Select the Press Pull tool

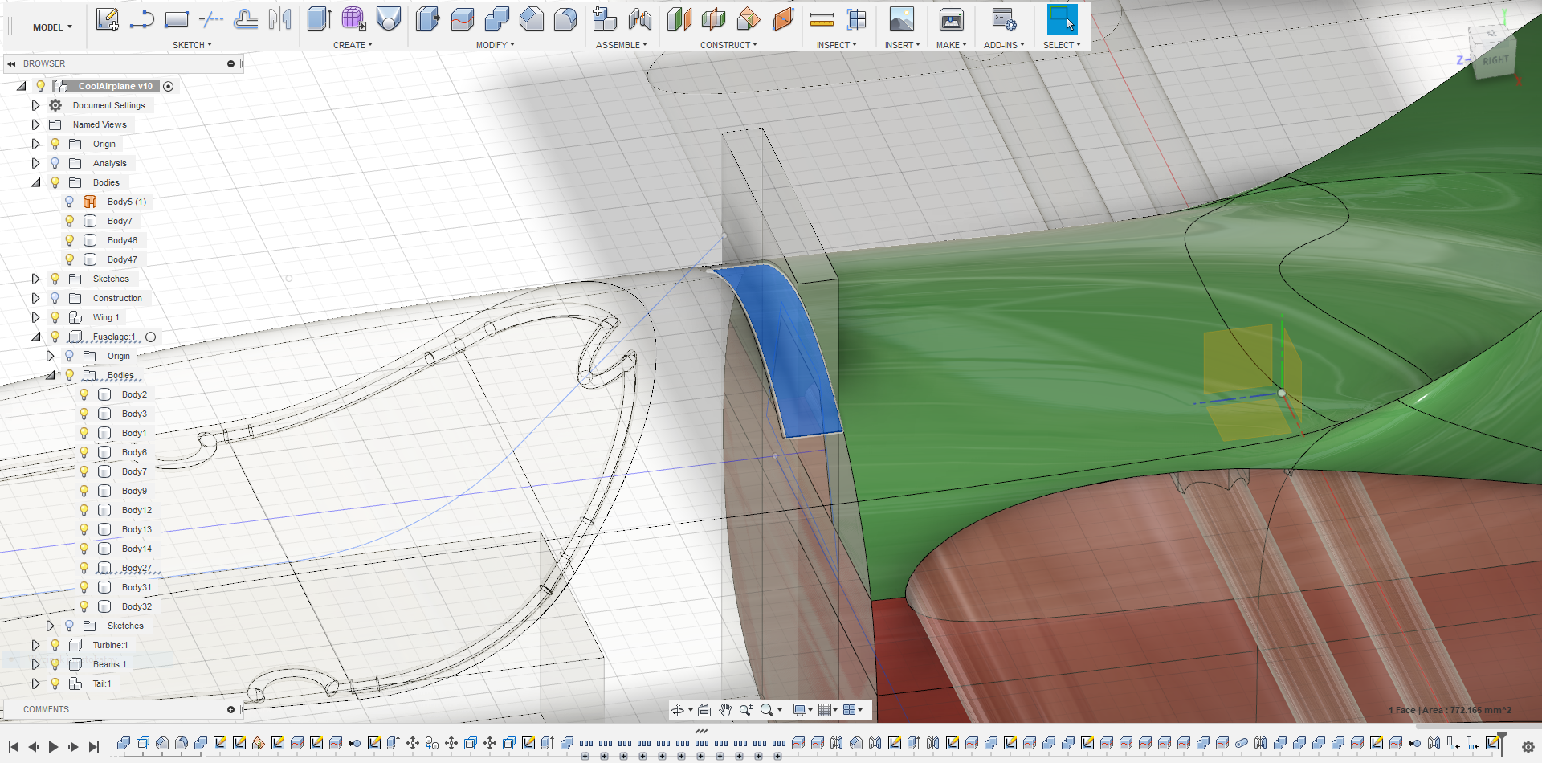click(427, 19)
